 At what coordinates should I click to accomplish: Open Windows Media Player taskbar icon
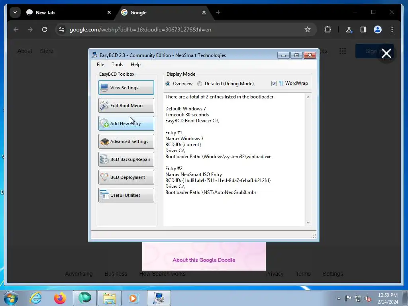click(x=134, y=298)
